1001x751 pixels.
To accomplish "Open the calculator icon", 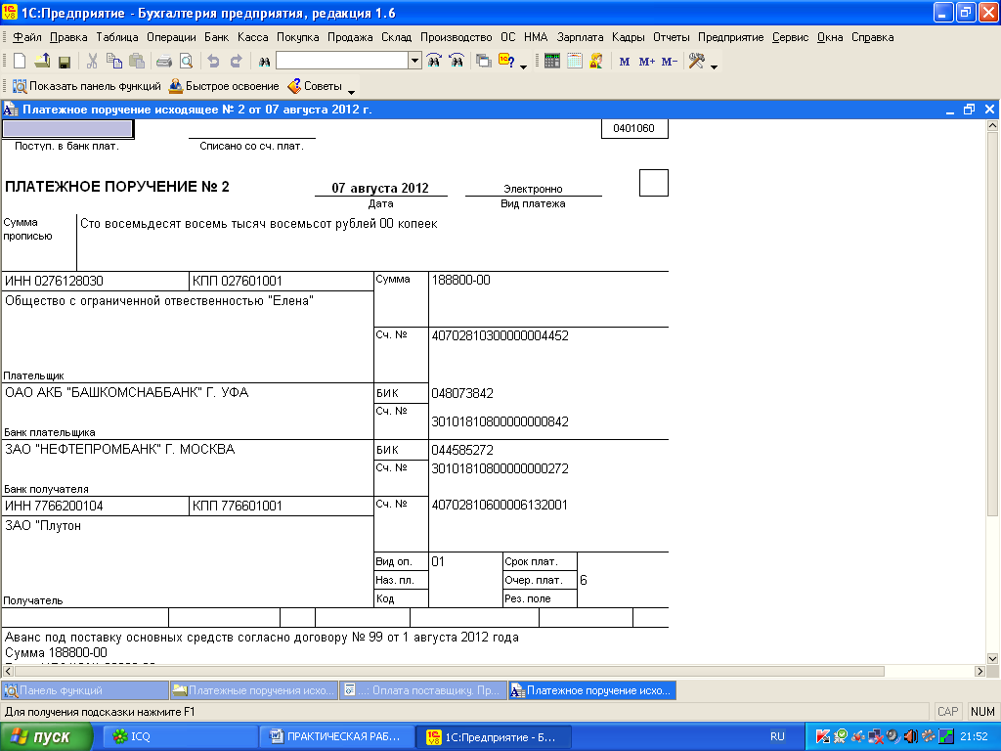I will click(x=552, y=62).
